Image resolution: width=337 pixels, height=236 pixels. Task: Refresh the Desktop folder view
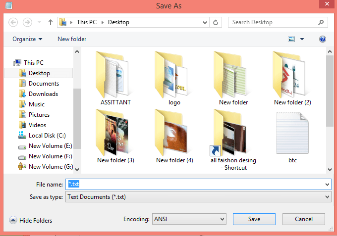[216, 22]
